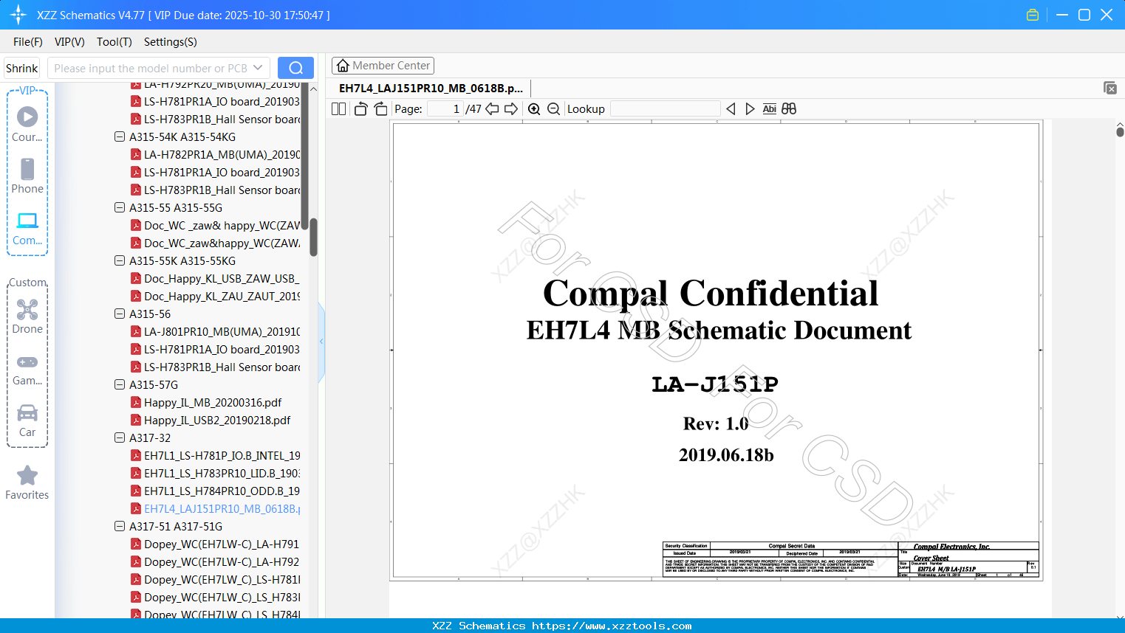Image resolution: width=1125 pixels, height=633 pixels.
Task: Open the Courses category in the sidebar
Action: [27, 125]
